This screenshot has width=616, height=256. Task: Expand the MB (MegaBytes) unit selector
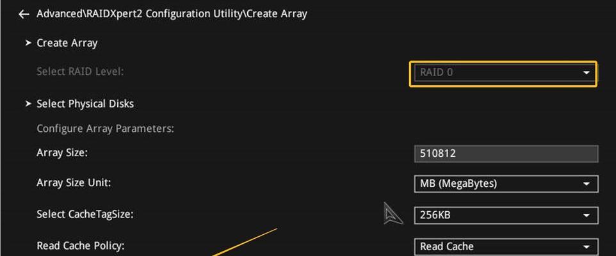506,184
